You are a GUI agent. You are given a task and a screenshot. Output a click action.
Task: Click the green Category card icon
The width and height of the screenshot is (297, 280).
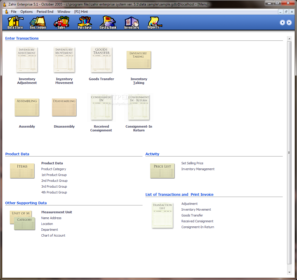tap(24, 223)
